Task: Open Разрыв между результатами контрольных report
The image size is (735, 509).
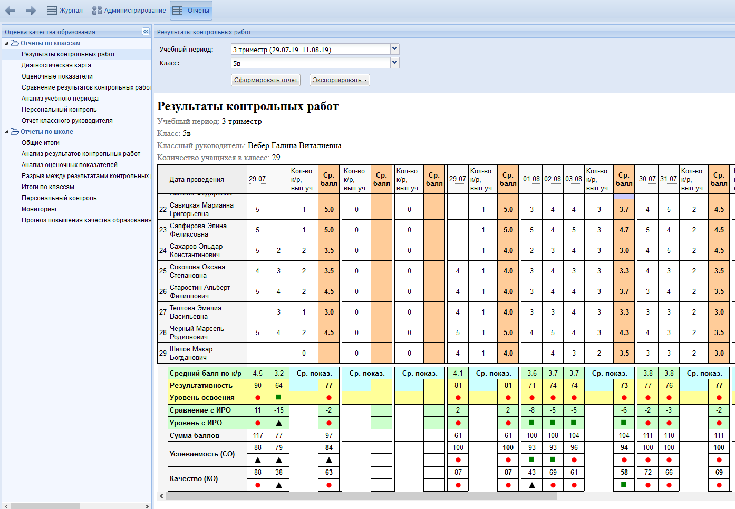Action: point(86,176)
